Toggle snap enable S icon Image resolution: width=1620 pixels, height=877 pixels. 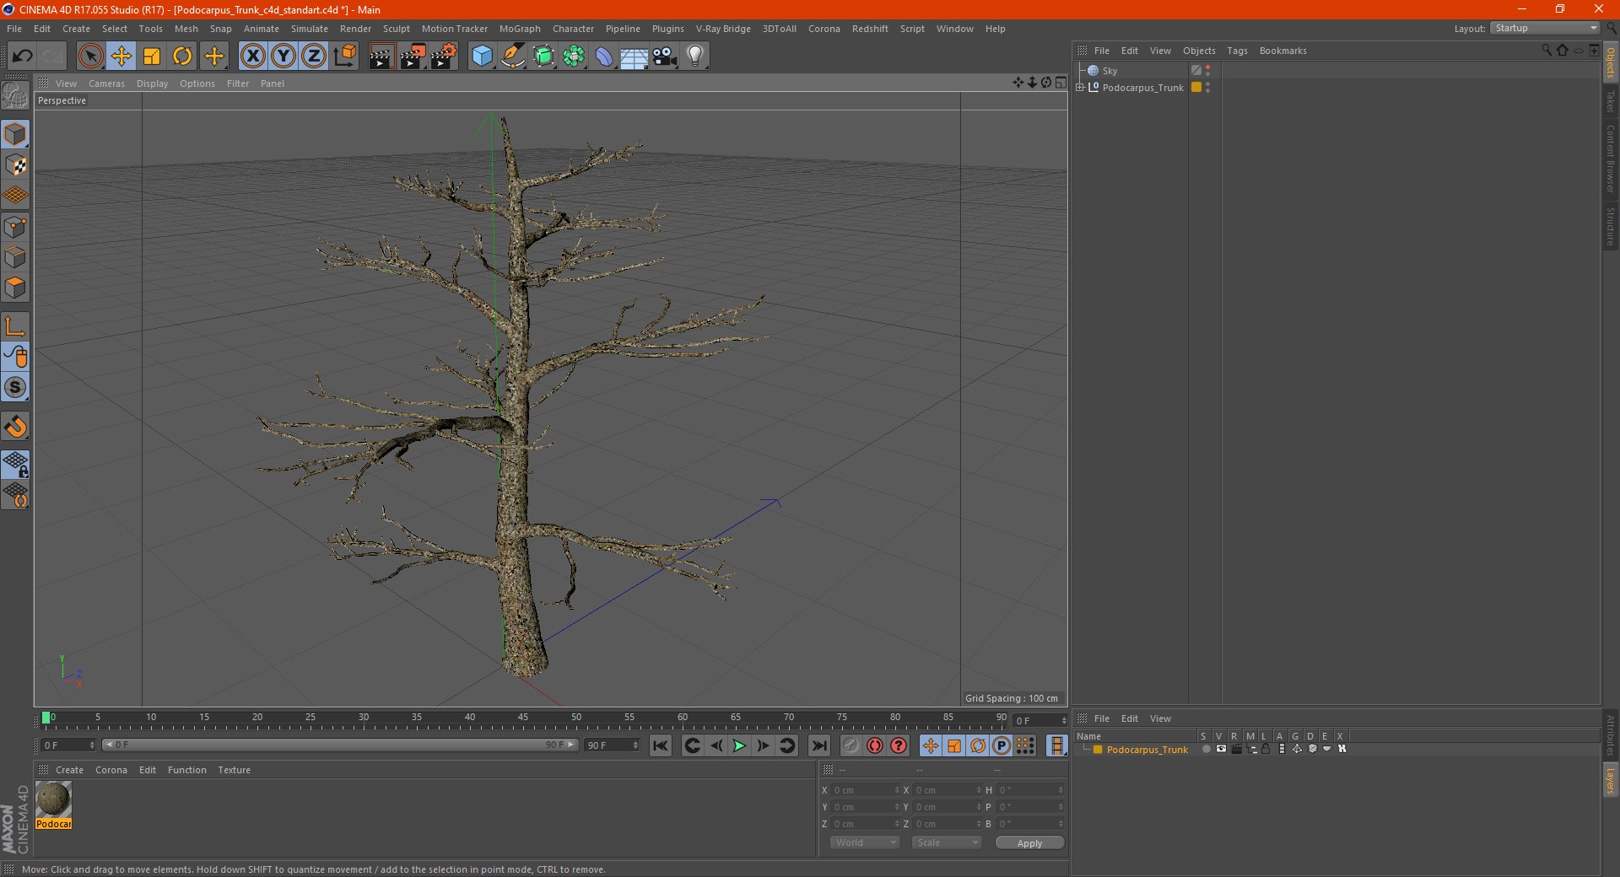(x=15, y=387)
